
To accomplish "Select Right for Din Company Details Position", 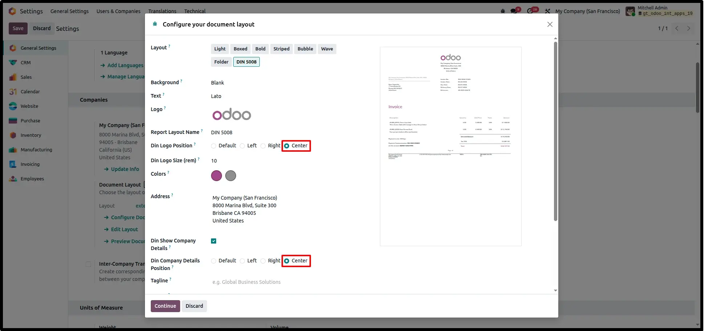I will point(263,261).
